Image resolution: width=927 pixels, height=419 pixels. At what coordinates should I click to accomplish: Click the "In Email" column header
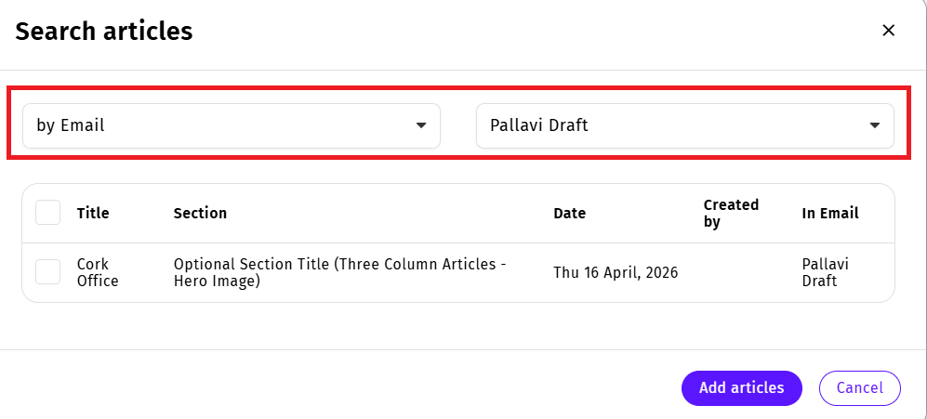830,213
